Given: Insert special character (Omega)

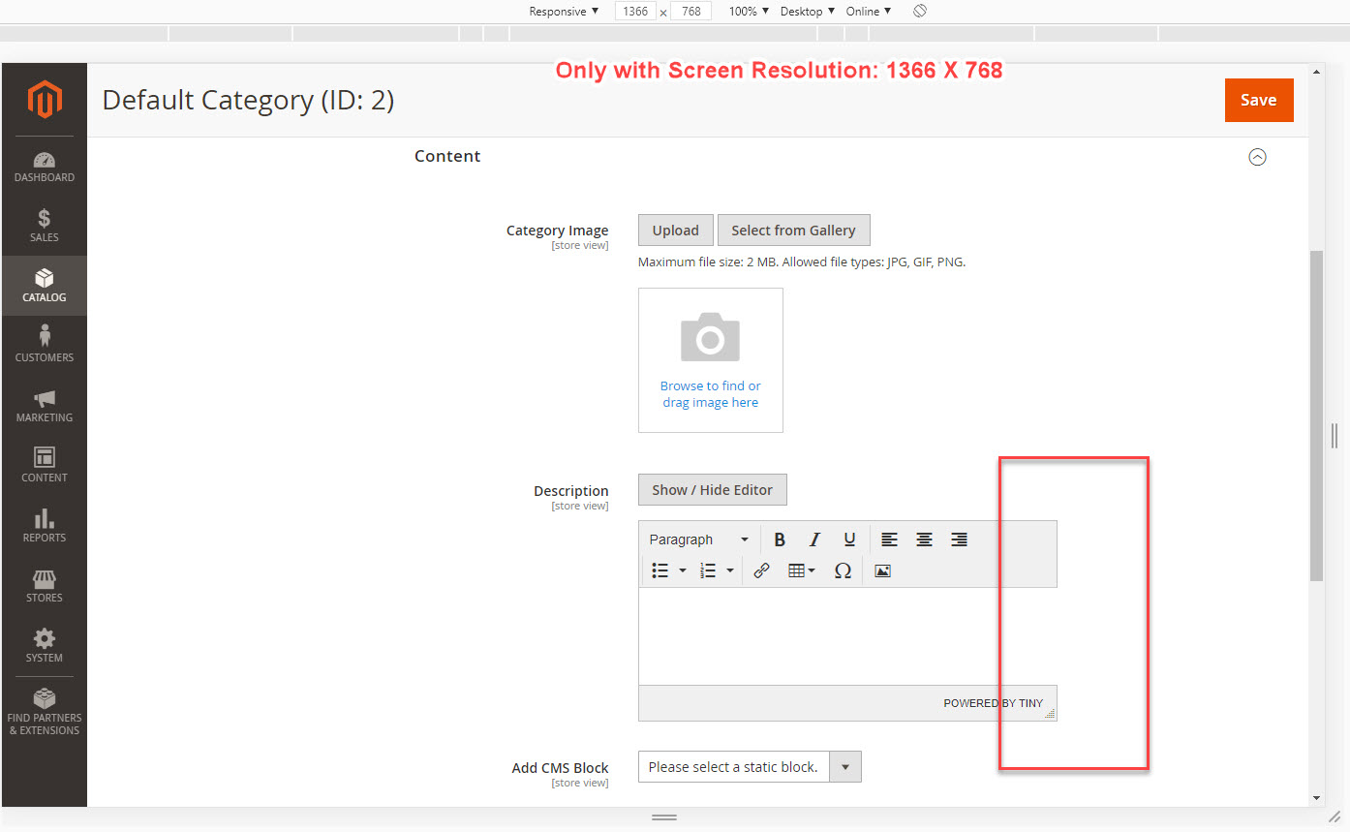Looking at the screenshot, I should pyautogui.click(x=843, y=570).
